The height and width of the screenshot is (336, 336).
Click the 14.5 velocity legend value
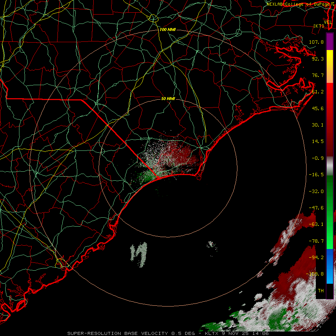click(x=318, y=141)
